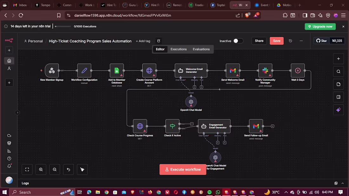Open Spotify from the taskbar

[x=209, y=192]
